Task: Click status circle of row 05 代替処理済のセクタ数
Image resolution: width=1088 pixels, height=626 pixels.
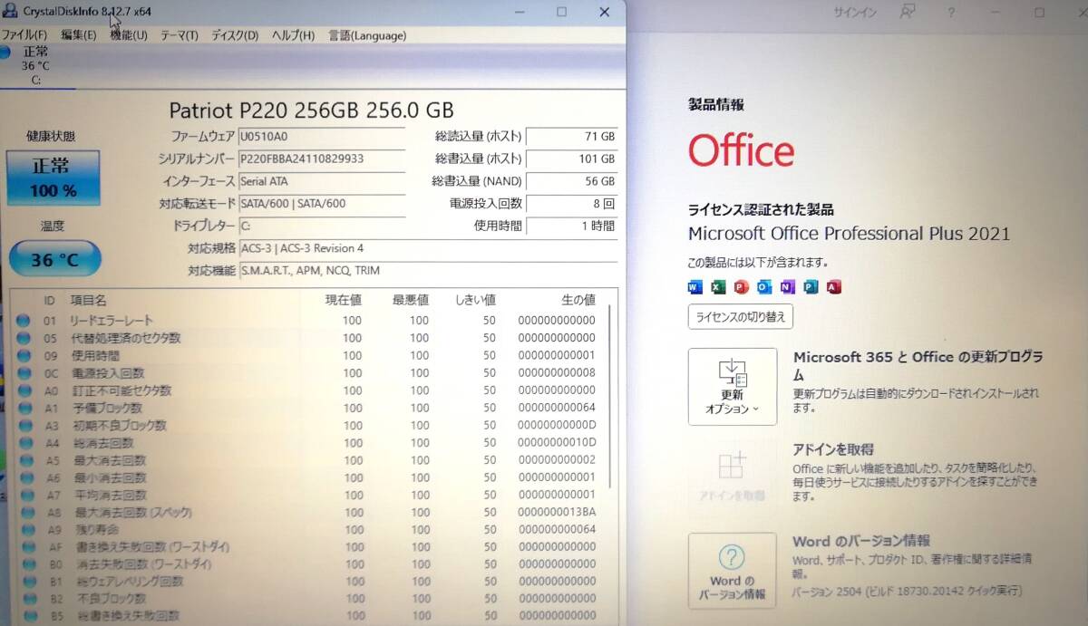Action: tap(24, 338)
